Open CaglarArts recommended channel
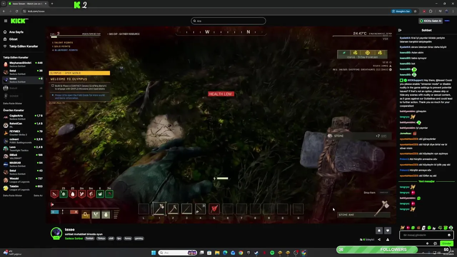The height and width of the screenshot is (257, 457). 23,117
